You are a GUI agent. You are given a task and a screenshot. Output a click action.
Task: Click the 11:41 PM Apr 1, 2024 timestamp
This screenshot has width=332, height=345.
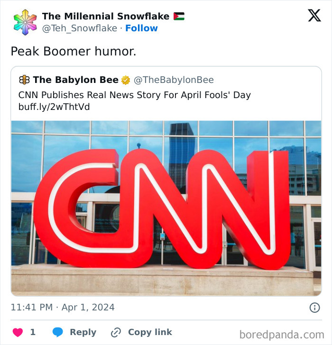(63, 308)
